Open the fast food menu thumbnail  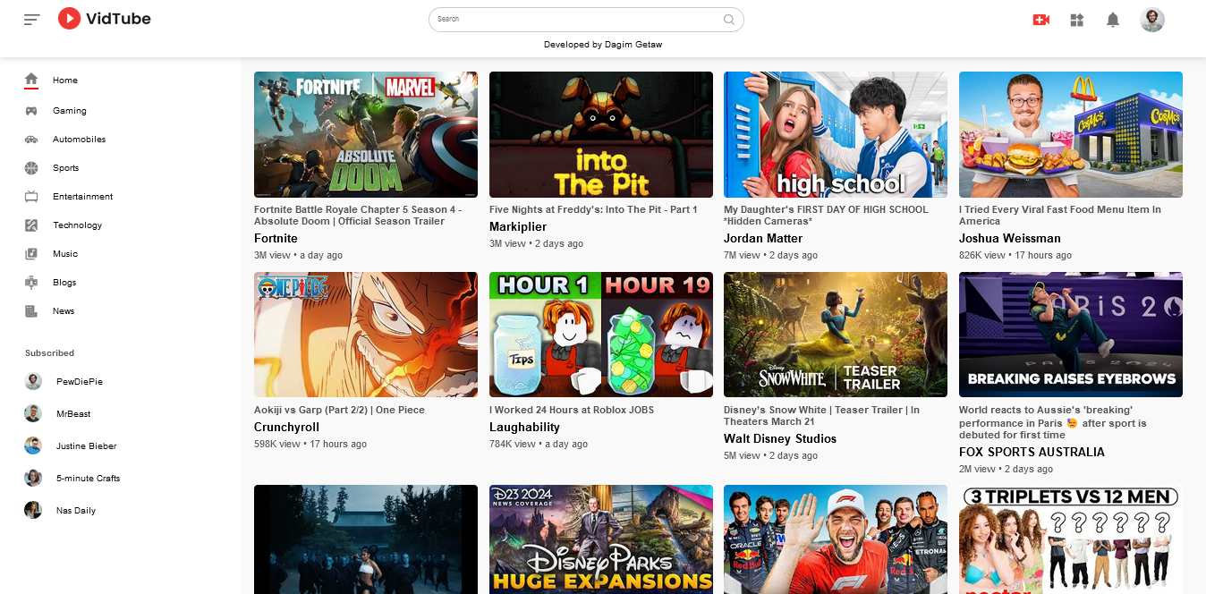pyautogui.click(x=1071, y=134)
